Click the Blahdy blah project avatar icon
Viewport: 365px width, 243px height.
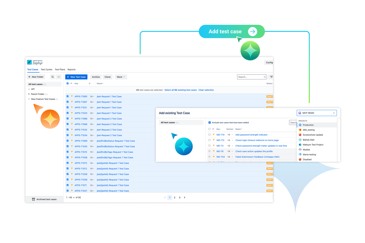(300, 140)
